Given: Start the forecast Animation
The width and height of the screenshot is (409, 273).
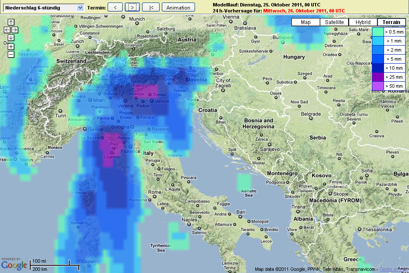Looking at the screenshot, I should click(x=178, y=7).
